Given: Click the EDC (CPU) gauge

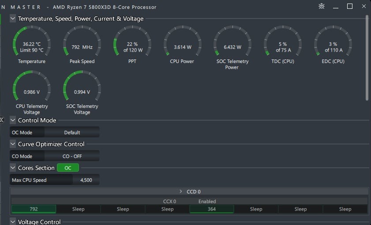Looking at the screenshot, I should click(x=333, y=44).
